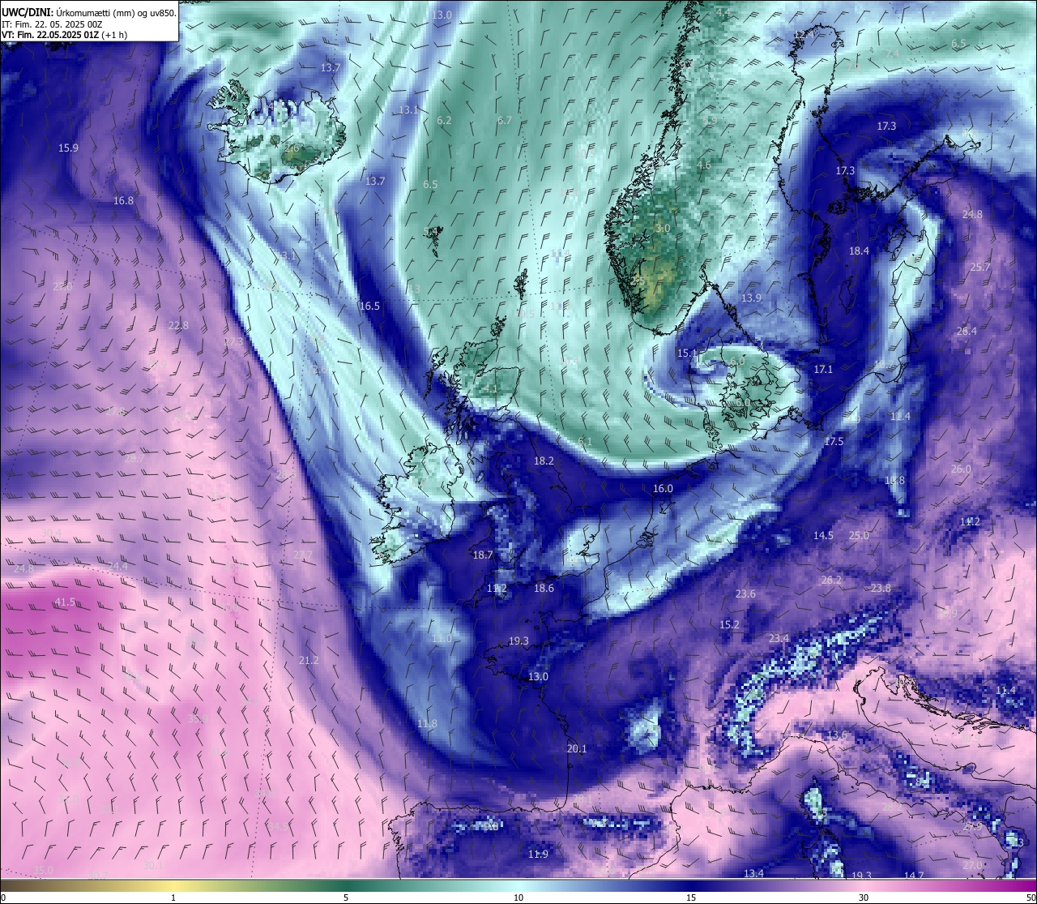Click the 20.1 value on the map
This screenshot has width=1037, height=904.
(577, 749)
